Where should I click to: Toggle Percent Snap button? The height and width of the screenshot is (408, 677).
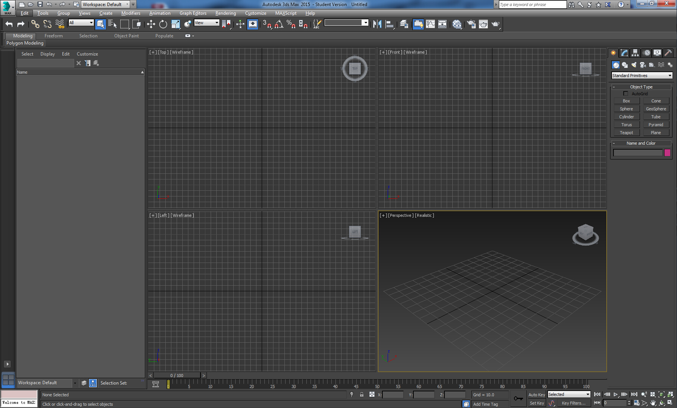click(291, 24)
